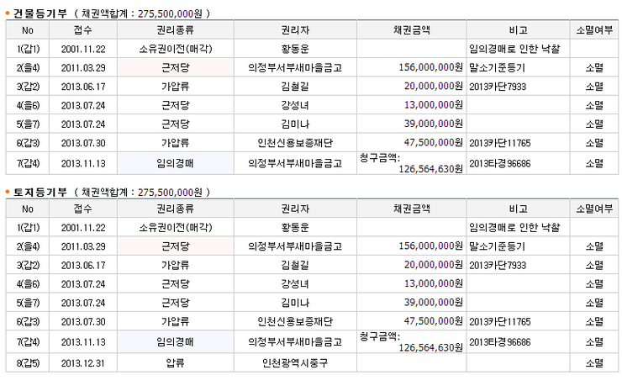Click 156,000,000원 in the 토지등기부 table
Image resolution: width=622 pixels, height=391 pixels.
[x=431, y=246]
